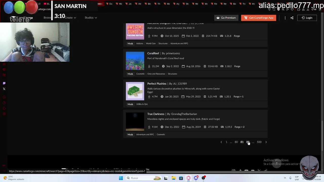Click file size icon beside 53.46 KB
This screenshot has height=182, width=324.
(205, 66)
